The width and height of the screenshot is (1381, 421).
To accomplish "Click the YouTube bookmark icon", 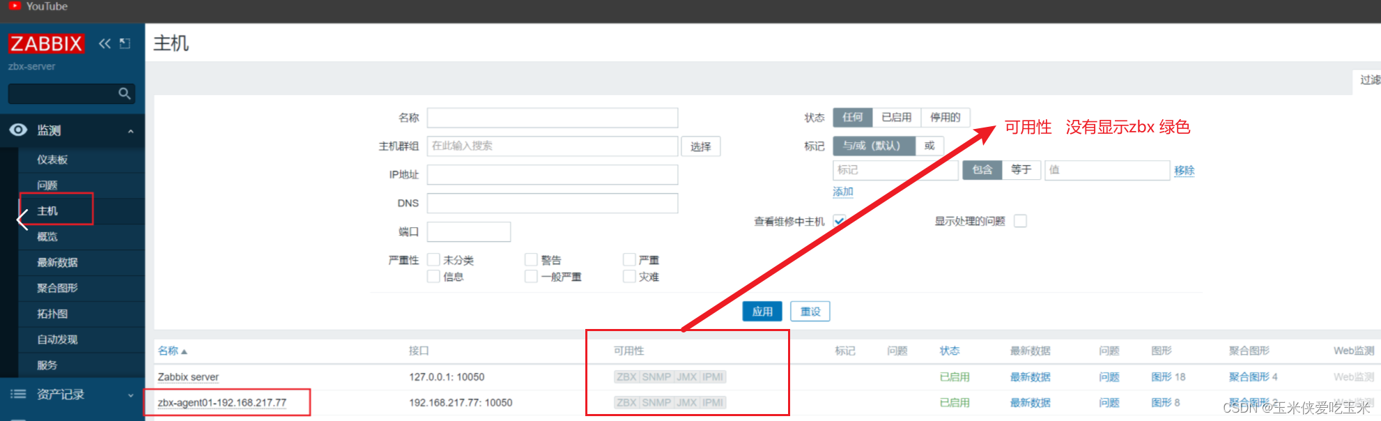I will [15, 6].
